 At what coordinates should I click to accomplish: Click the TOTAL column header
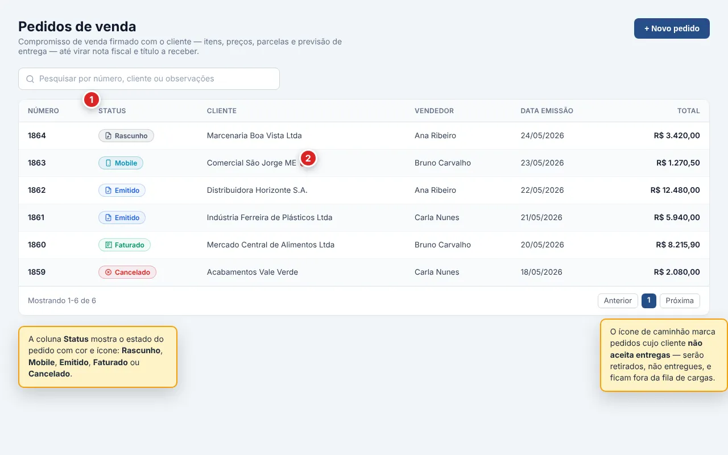689,111
